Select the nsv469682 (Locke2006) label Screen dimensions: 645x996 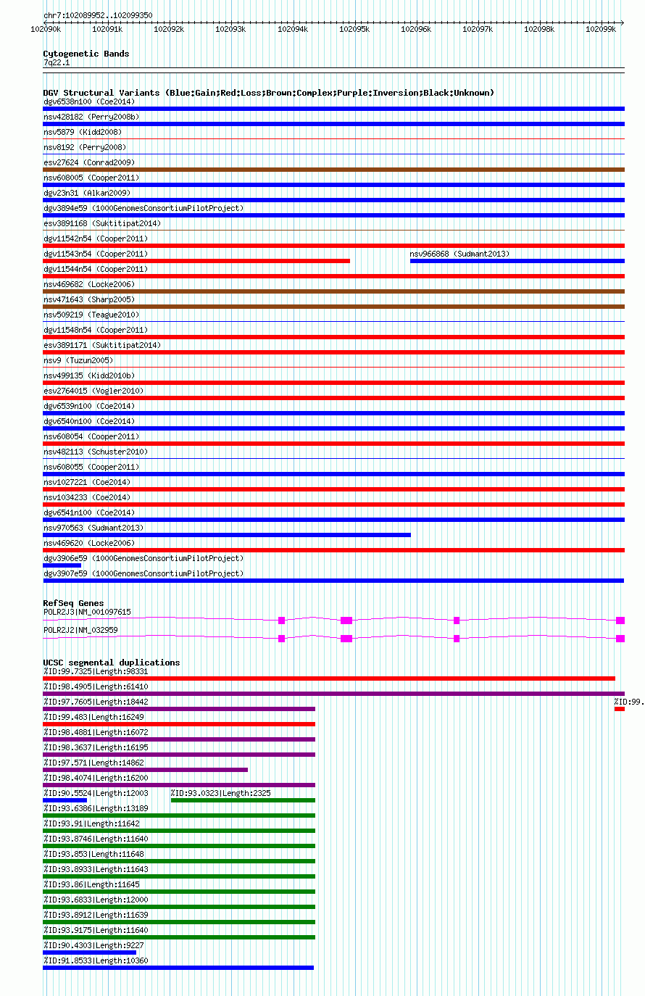[x=89, y=284]
